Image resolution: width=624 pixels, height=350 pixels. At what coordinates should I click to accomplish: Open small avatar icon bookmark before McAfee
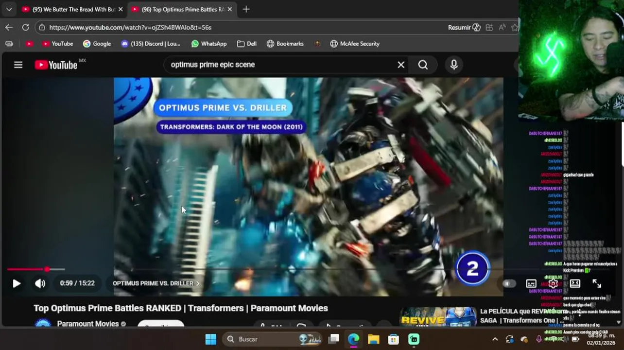click(317, 44)
